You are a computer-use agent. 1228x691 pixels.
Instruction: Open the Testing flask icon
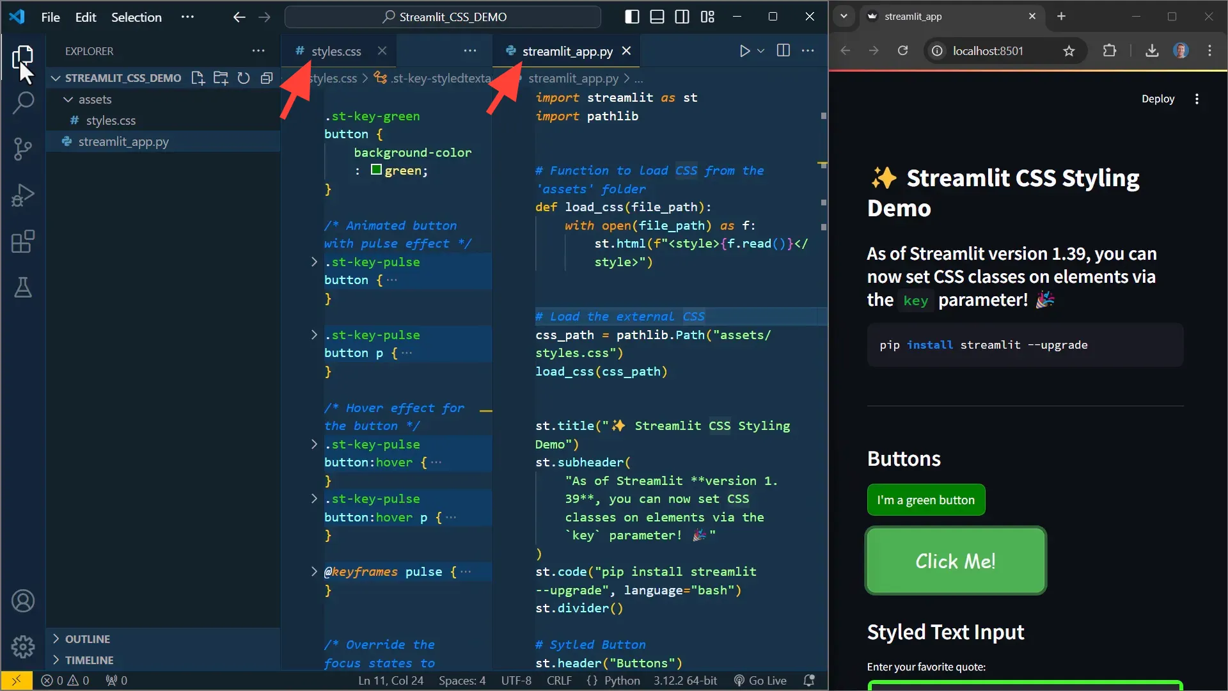coord(23,288)
